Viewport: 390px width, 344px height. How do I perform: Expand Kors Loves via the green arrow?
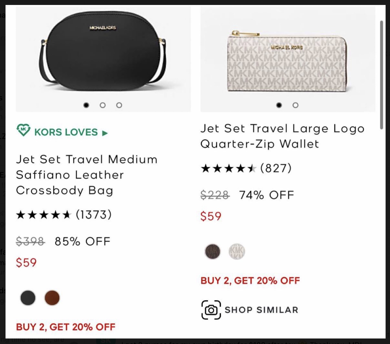(104, 133)
